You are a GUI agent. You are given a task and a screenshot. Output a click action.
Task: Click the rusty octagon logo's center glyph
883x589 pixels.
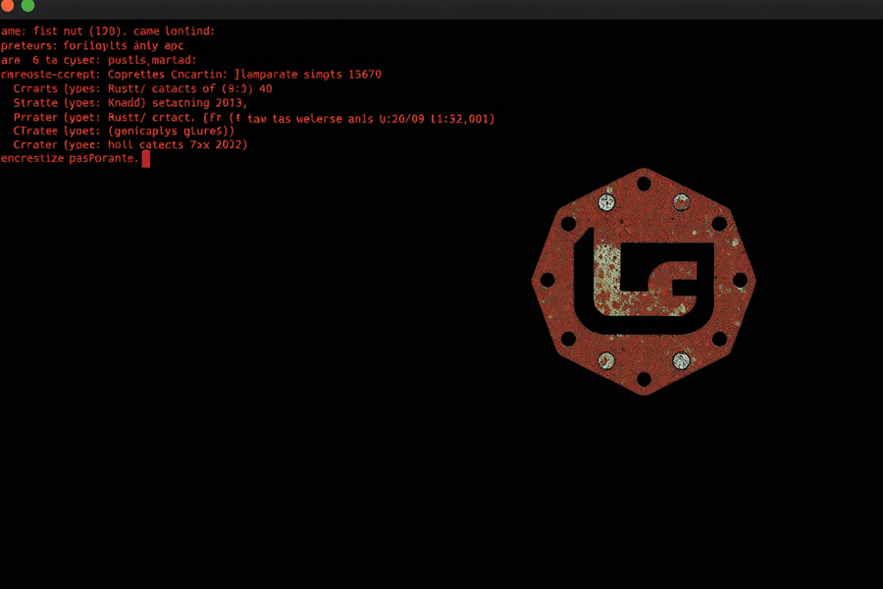pyautogui.click(x=644, y=282)
